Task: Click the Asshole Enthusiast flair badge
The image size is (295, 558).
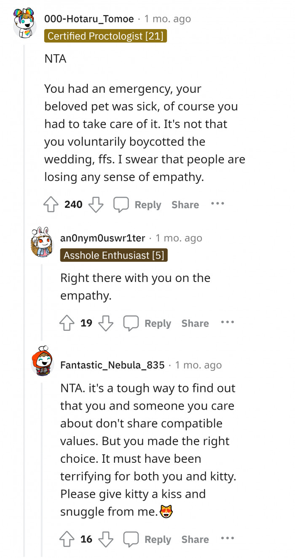Action: pyautogui.click(x=114, y=255)
